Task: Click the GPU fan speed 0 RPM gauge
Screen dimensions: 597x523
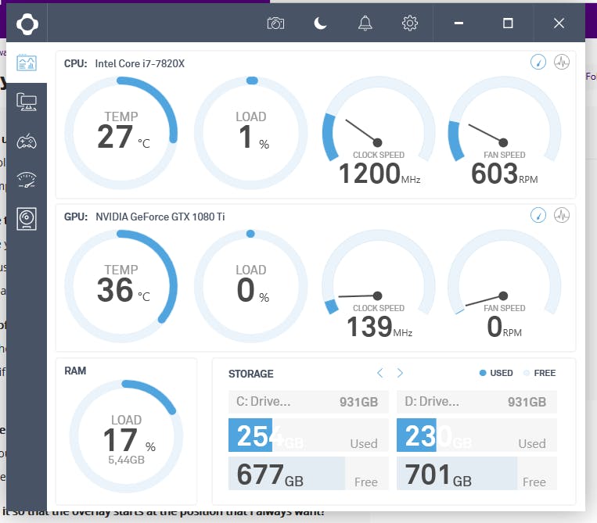Action: point(504,285)
